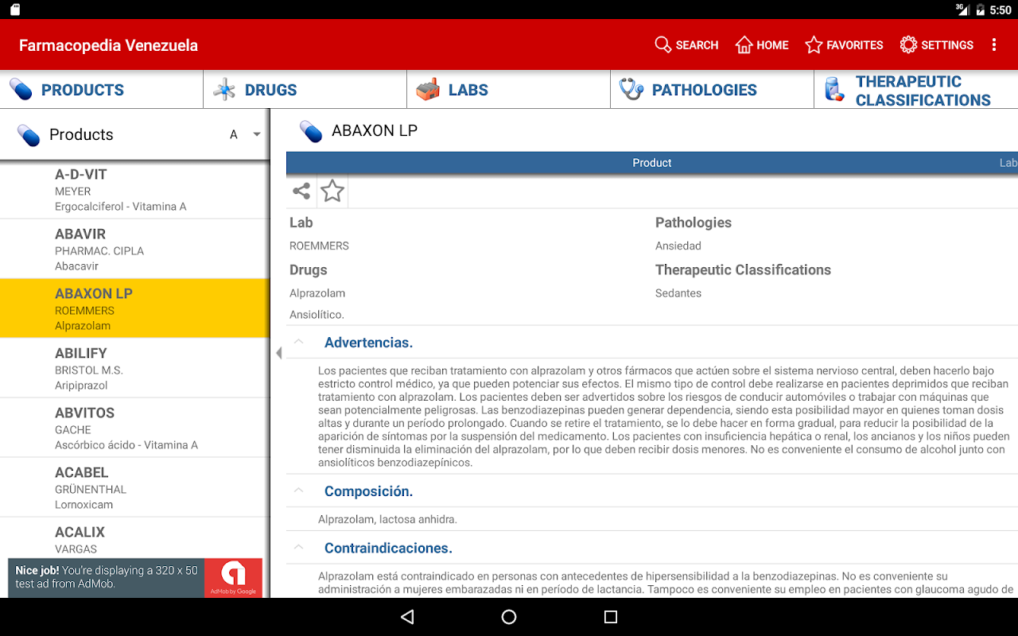Switch to the Products tab
The image size is (1018, 636).
pos(102,90)
